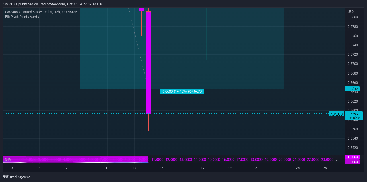Click bold date 24 on the time axis
This screenshot has width=367, height=182.
coord(298,168)
